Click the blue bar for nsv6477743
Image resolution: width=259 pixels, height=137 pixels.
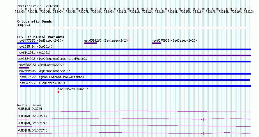(x=135, y=86)
